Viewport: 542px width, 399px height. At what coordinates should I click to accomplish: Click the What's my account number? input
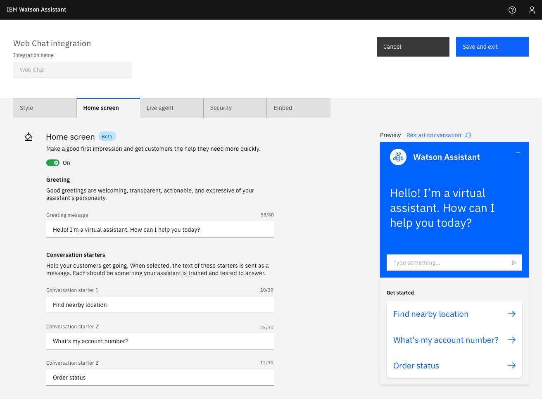[160, 341]
